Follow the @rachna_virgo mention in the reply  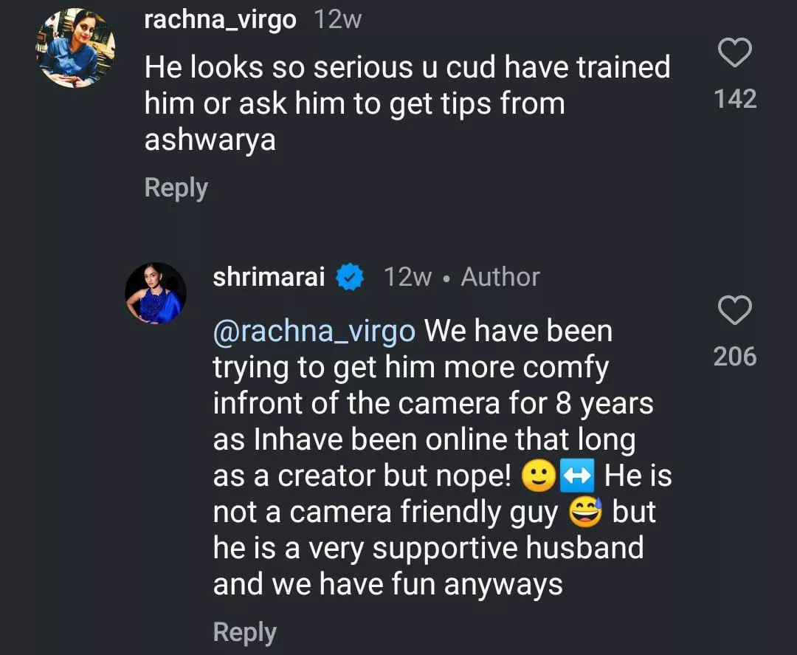click(x=314, y=332)
